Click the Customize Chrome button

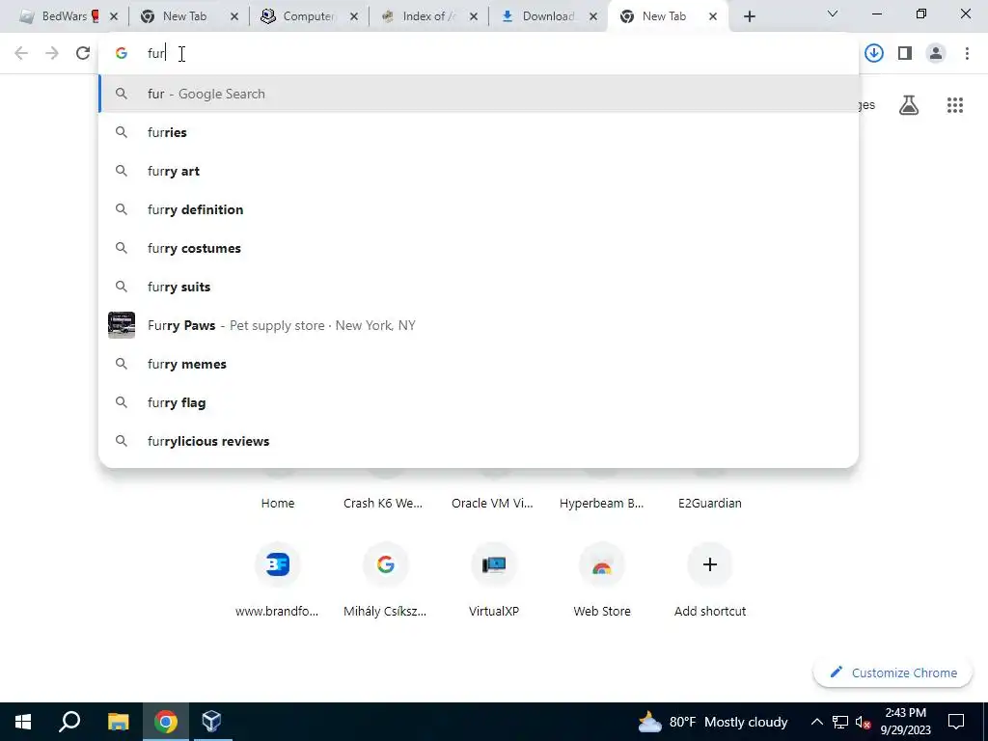click(x=892, y=672)
